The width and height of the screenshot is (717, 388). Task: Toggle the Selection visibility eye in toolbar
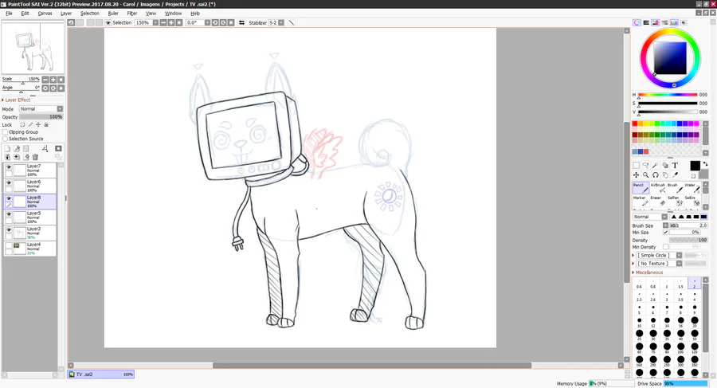tap(108, 22)
